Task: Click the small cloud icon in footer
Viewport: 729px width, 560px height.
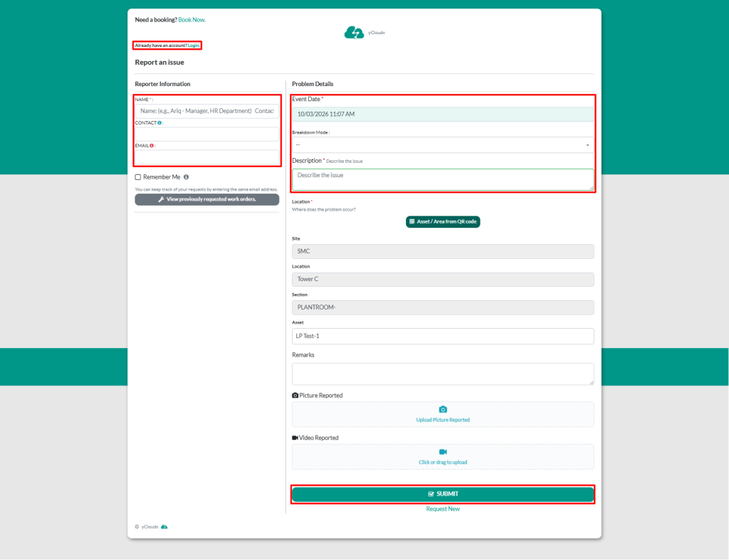Action: click(x=164, y=527)
